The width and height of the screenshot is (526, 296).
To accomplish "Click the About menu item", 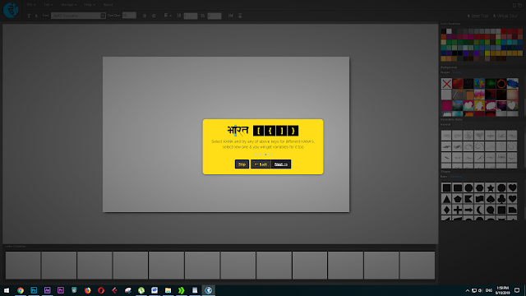I will point(108,5).
